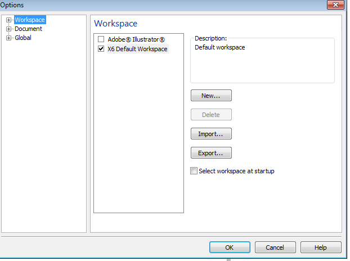Open the Import... workspace dialog
Image resolution: width=350 pixels, height=261 pixels.
tap(211, 134)
